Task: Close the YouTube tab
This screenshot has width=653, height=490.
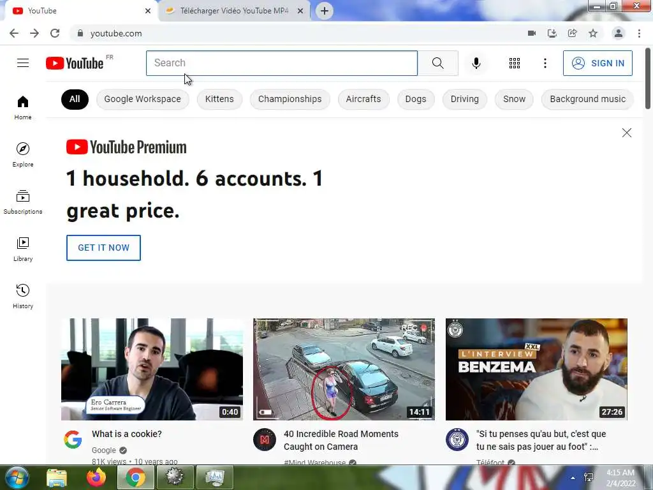Action: coord(148,11)
